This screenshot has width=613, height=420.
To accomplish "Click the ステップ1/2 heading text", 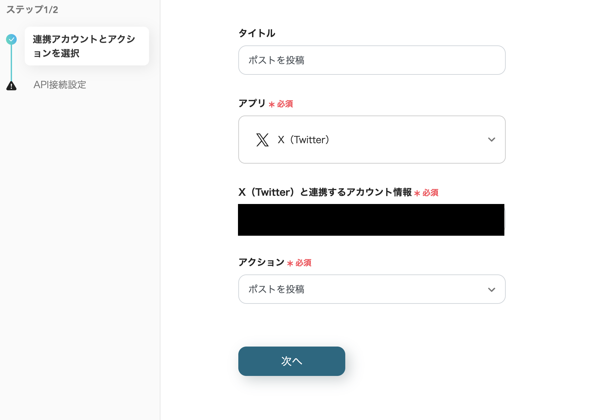I will coord(32,10).
